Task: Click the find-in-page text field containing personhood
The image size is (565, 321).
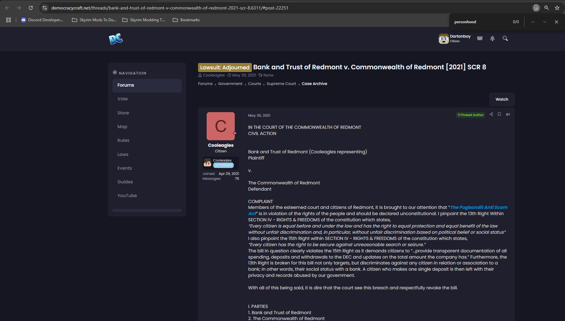Action: click(481, 22)
